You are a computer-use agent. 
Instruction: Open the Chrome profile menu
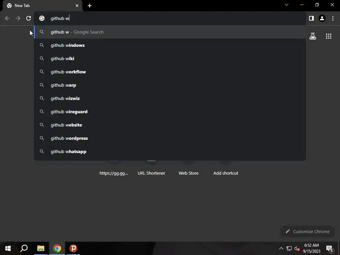coord(322,19)
